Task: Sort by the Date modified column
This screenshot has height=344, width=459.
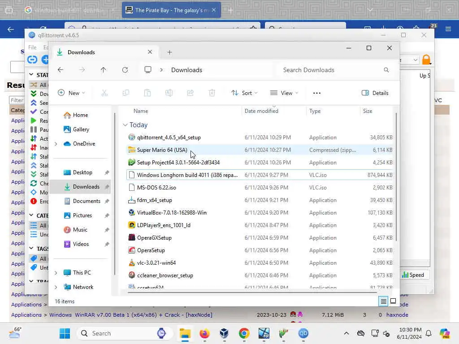Action: pyautogui.click(x=261, y=111)
